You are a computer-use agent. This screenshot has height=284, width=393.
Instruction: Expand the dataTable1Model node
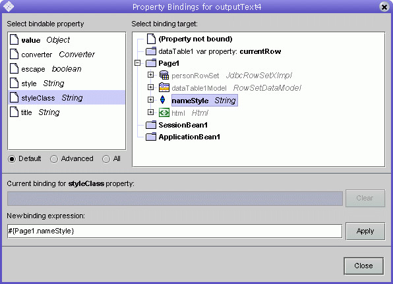click(x=150, y=87)
